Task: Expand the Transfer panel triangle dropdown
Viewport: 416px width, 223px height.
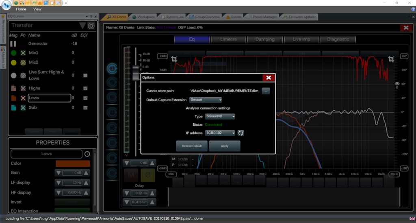Action: [82, 26]
